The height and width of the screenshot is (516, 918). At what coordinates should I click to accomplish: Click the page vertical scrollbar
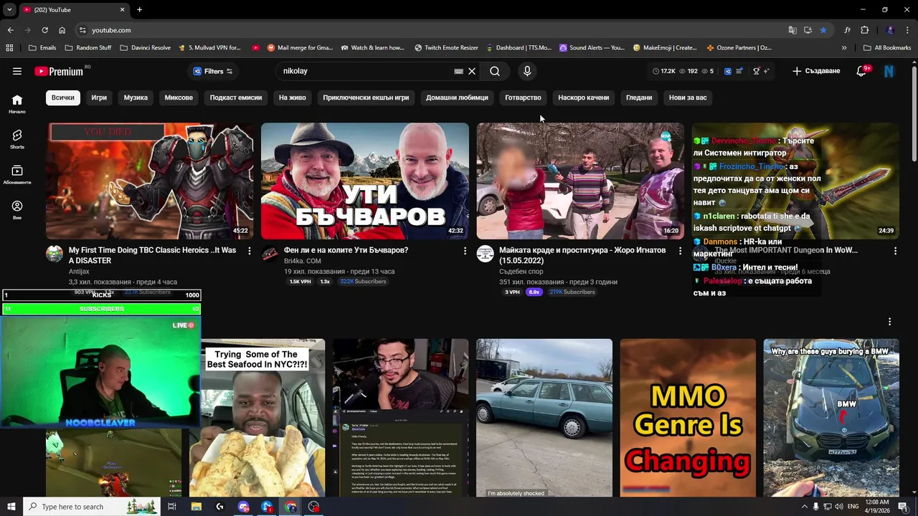pyautogui.click(x=914, y=112)
